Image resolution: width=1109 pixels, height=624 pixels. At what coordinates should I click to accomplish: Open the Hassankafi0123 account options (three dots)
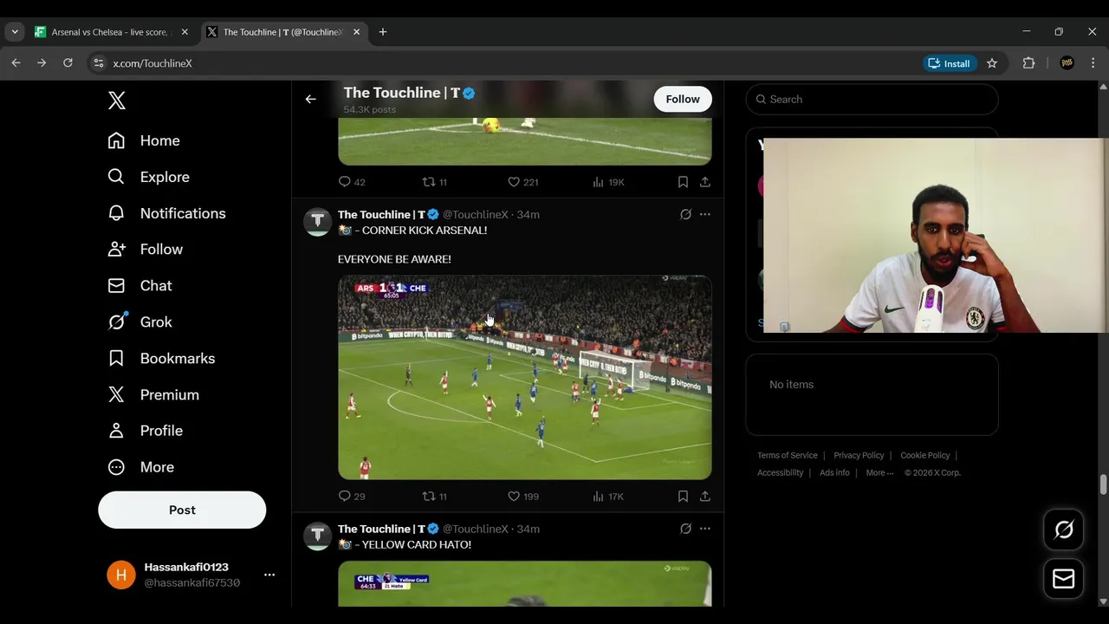269,575
